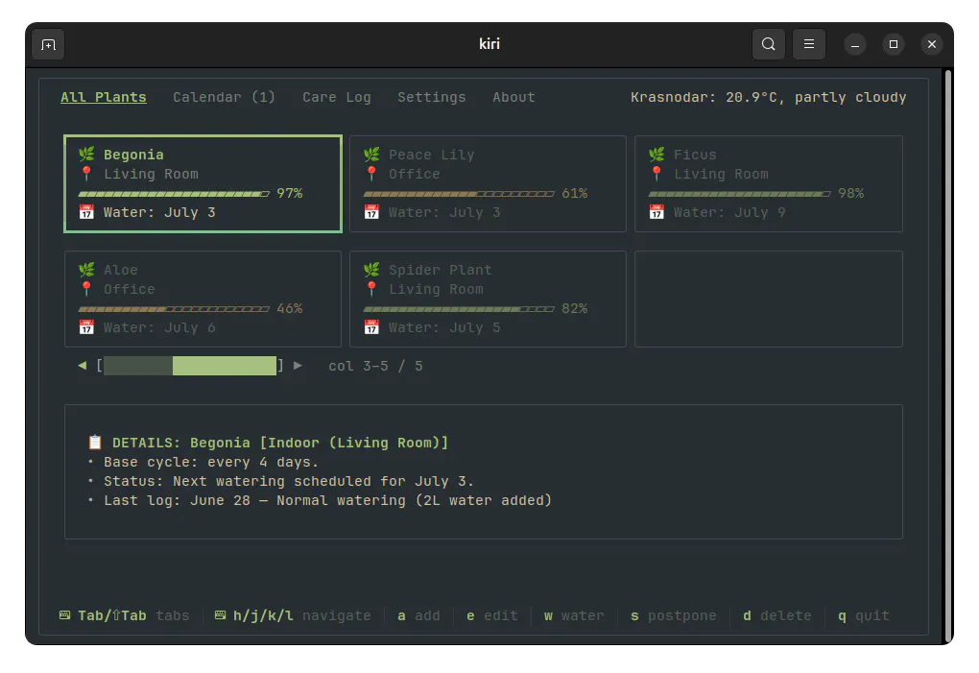This screenshot has width=979, height=673.
Task: Click the leaf icon on Ficus card
Action: click(x=657, y=155)
